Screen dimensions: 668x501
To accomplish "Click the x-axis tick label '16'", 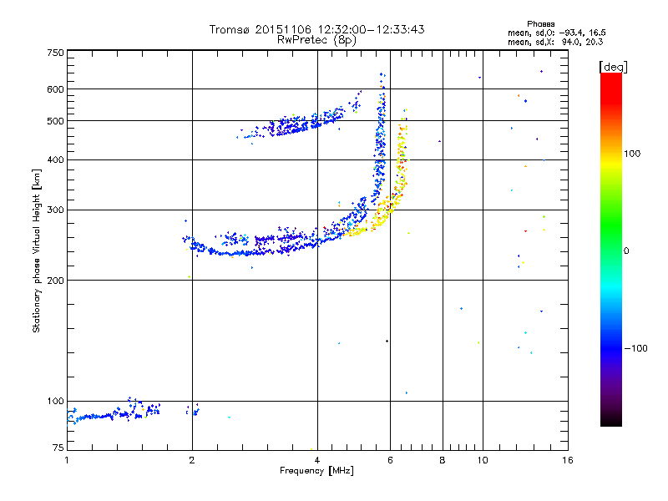I will [568, 460].
